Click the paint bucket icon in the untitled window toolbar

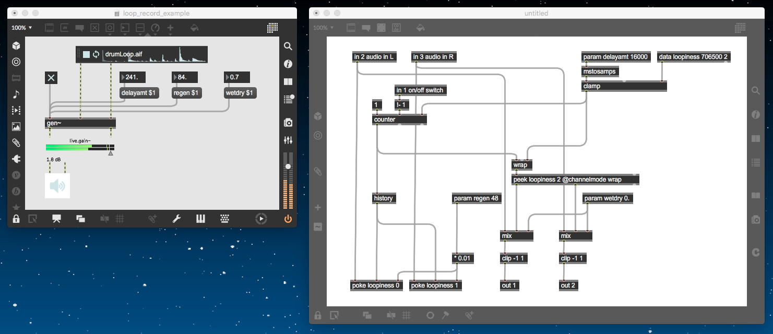pyautogui.click(x=421, y=28)
